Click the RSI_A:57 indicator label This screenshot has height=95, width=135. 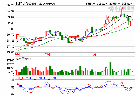coord(22,78)
